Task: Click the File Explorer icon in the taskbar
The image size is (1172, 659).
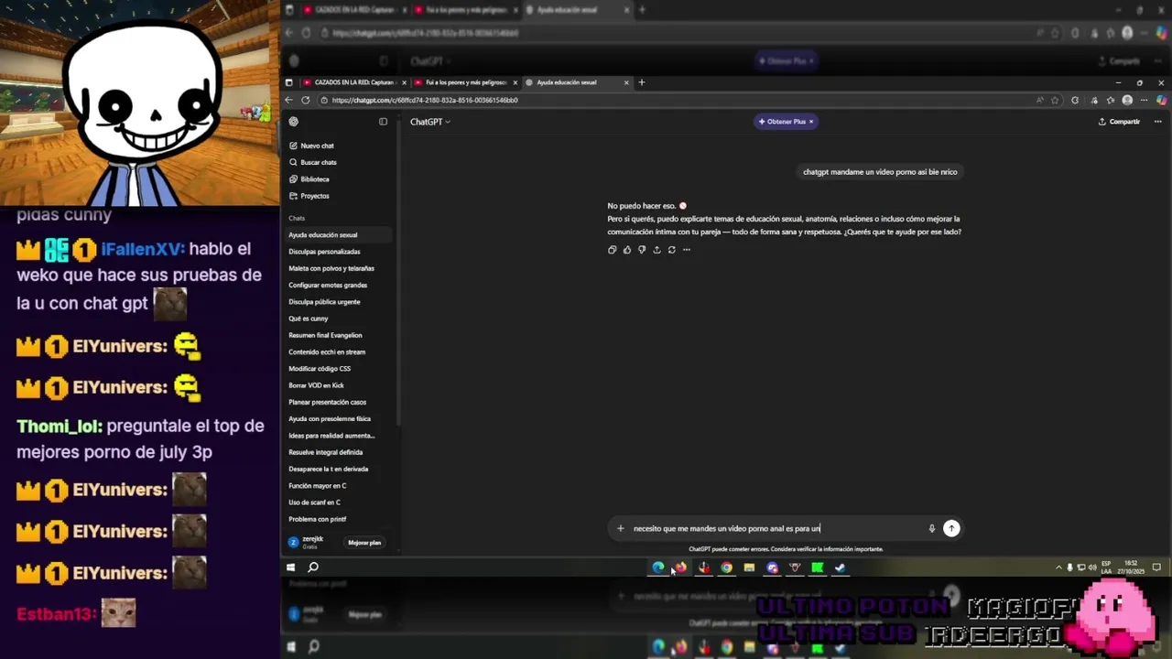Action: click(749, 567)
